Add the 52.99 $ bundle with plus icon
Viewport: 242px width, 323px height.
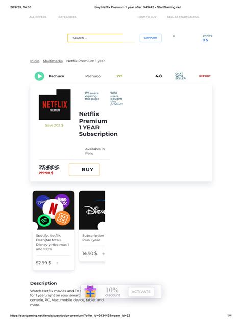57,263
